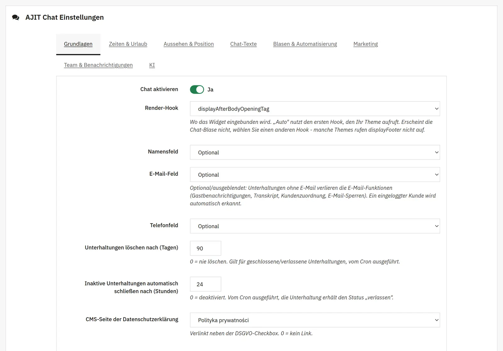Click the Chat aktivieren label
Image resolution: width=503 pixels, height=351 pixels.
pyautogui.click(x=159, y=89)
